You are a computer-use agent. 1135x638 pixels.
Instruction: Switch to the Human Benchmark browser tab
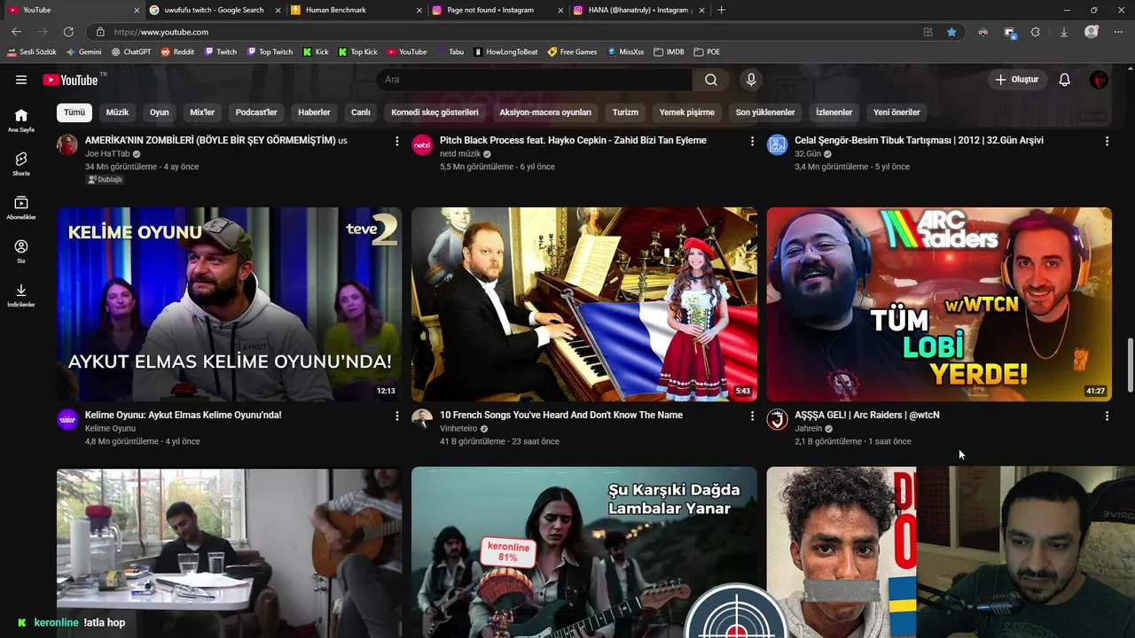point(355,10)
